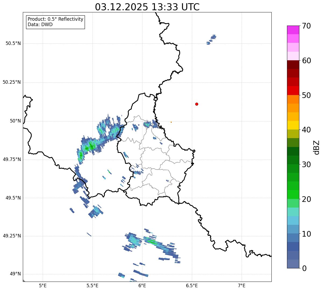
Task: Click the dBZ colorbar axis label
Action: 317,147
